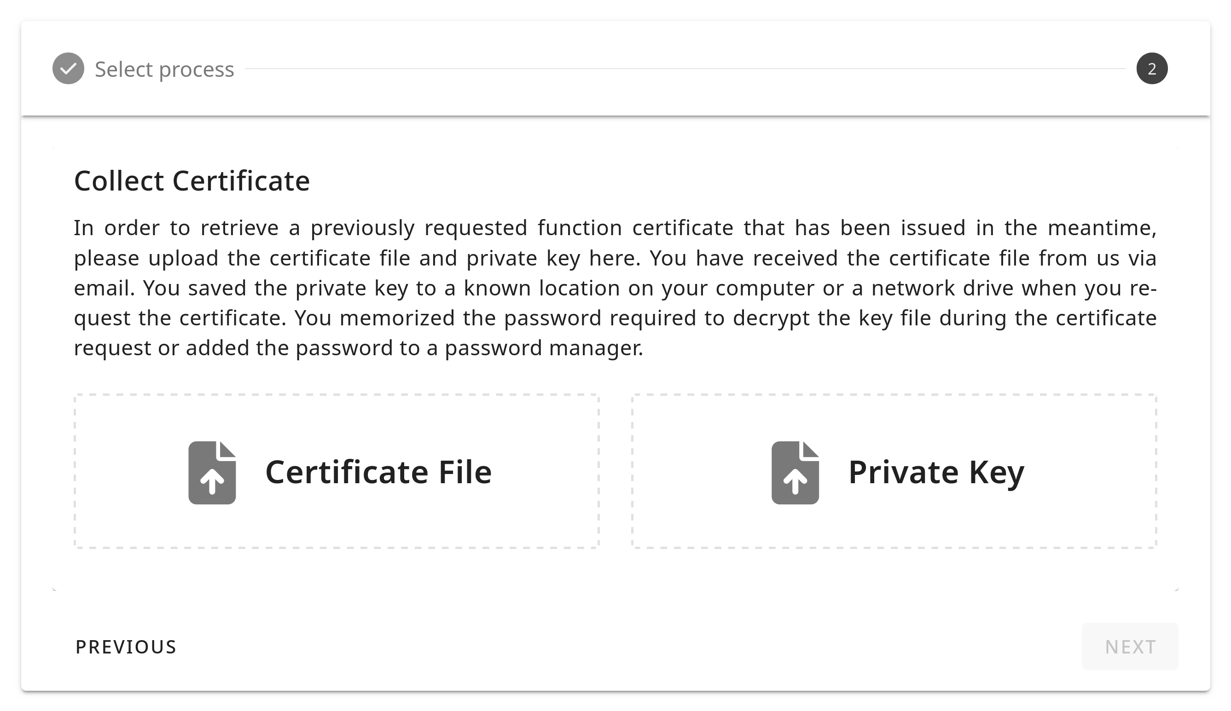Click the Certificate File upload icon

[x=212, y=473]
